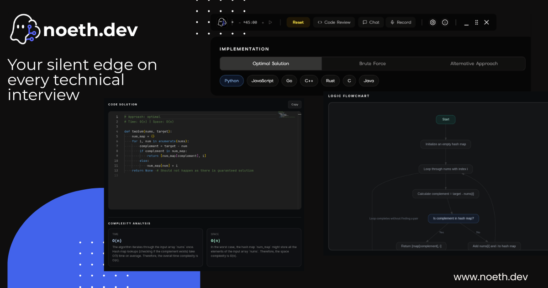Screen dimensions: 548x288
Task: Choose Rust as the language
Action: click(330, 80)
